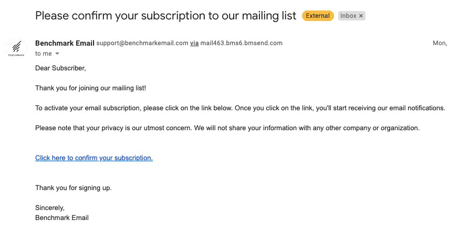
Task: Click the "Mon," date stamp
Action: (x=439, y=43)
